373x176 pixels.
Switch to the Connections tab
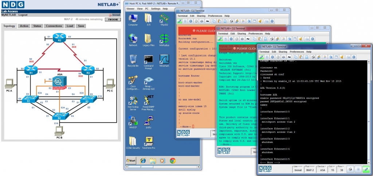[54, 26]
